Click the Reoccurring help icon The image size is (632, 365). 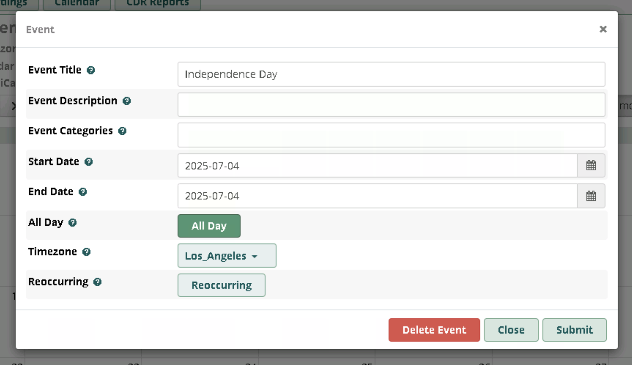(98, 282)
